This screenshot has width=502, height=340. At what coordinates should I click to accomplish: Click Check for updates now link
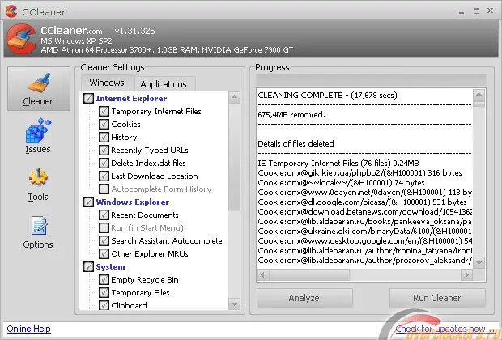pos(445,329)
